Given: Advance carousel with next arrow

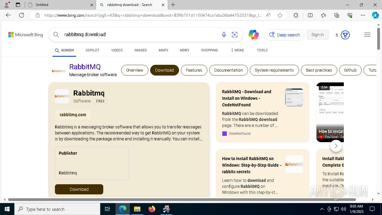Looking at the screenshot, I should [336, 146].
